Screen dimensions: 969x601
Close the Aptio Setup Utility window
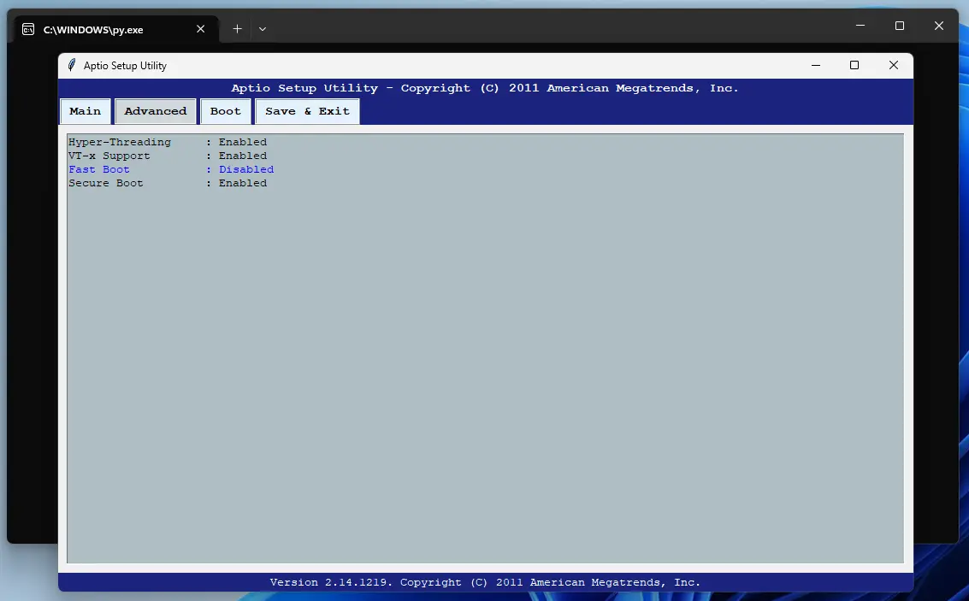point(894,65)
